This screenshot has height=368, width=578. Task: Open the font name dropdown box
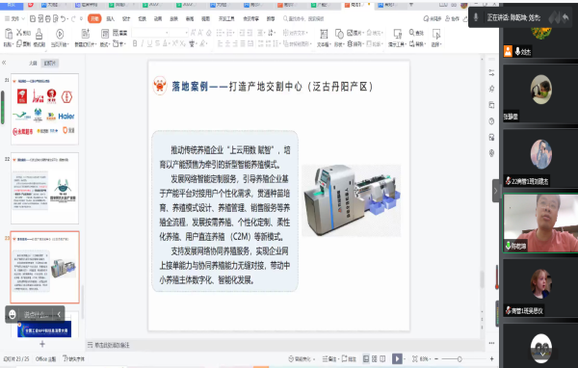(x=150, y=33)
